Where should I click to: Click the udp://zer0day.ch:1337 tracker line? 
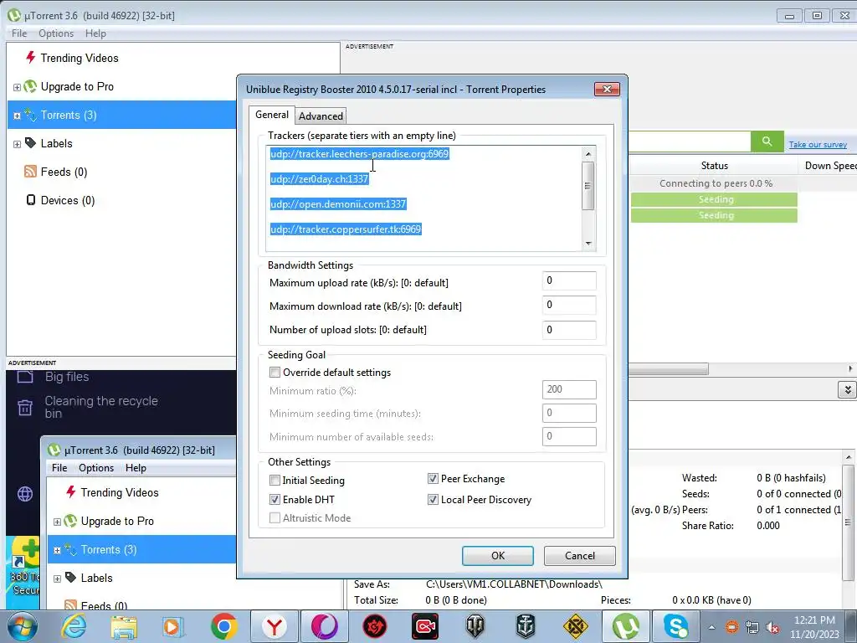319,179
